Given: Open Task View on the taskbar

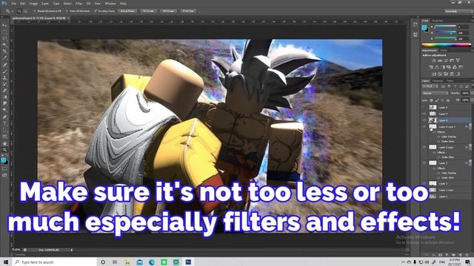Looking at the screenshot, I should (x=115, y=262).
